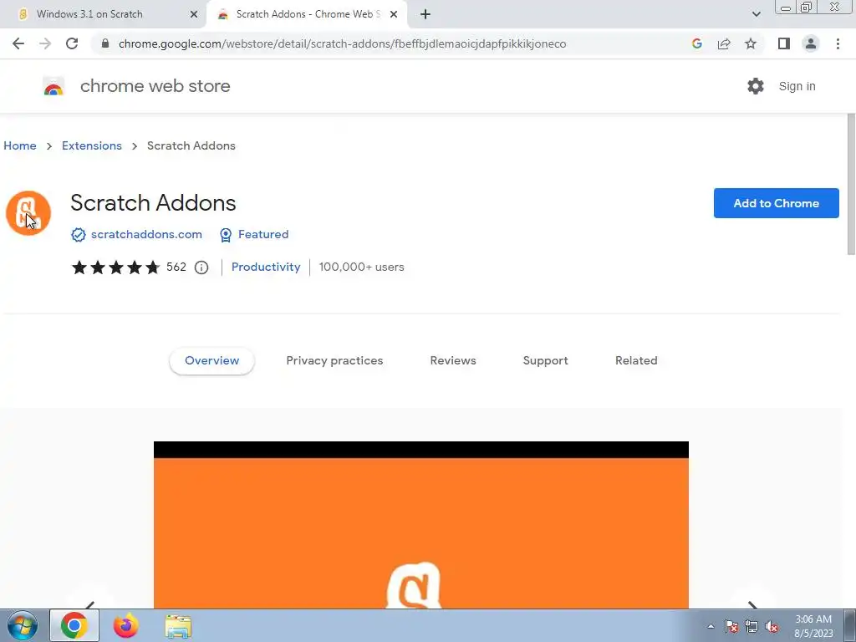Close the Scratch Addons tab
Screen dimensions: 856x642
(x=394, y=14)
